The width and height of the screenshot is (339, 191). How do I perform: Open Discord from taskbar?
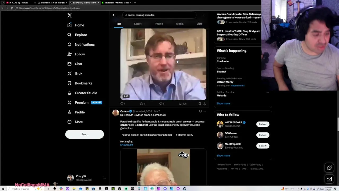click(x=165, y=189)
